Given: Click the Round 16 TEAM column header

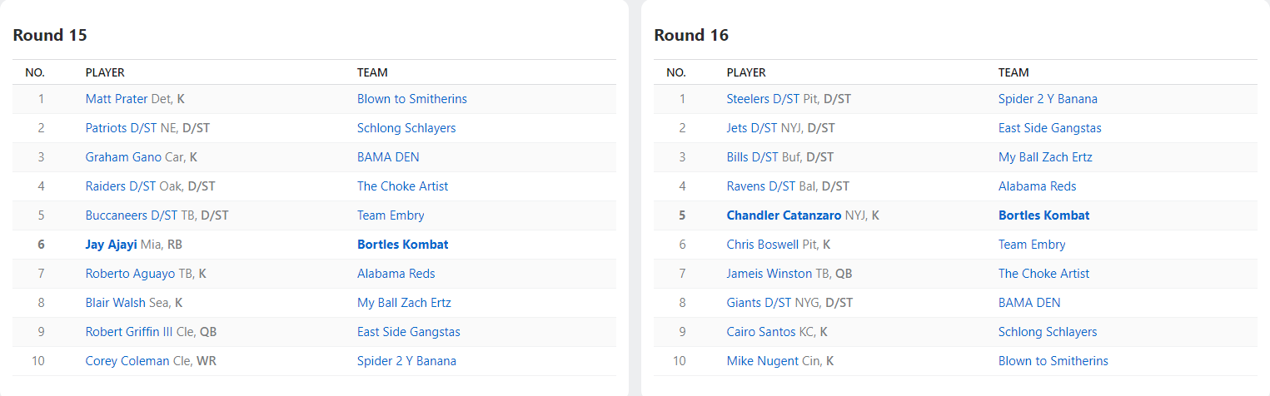Looking at the screenshot, I should (x=1014, y=72).
